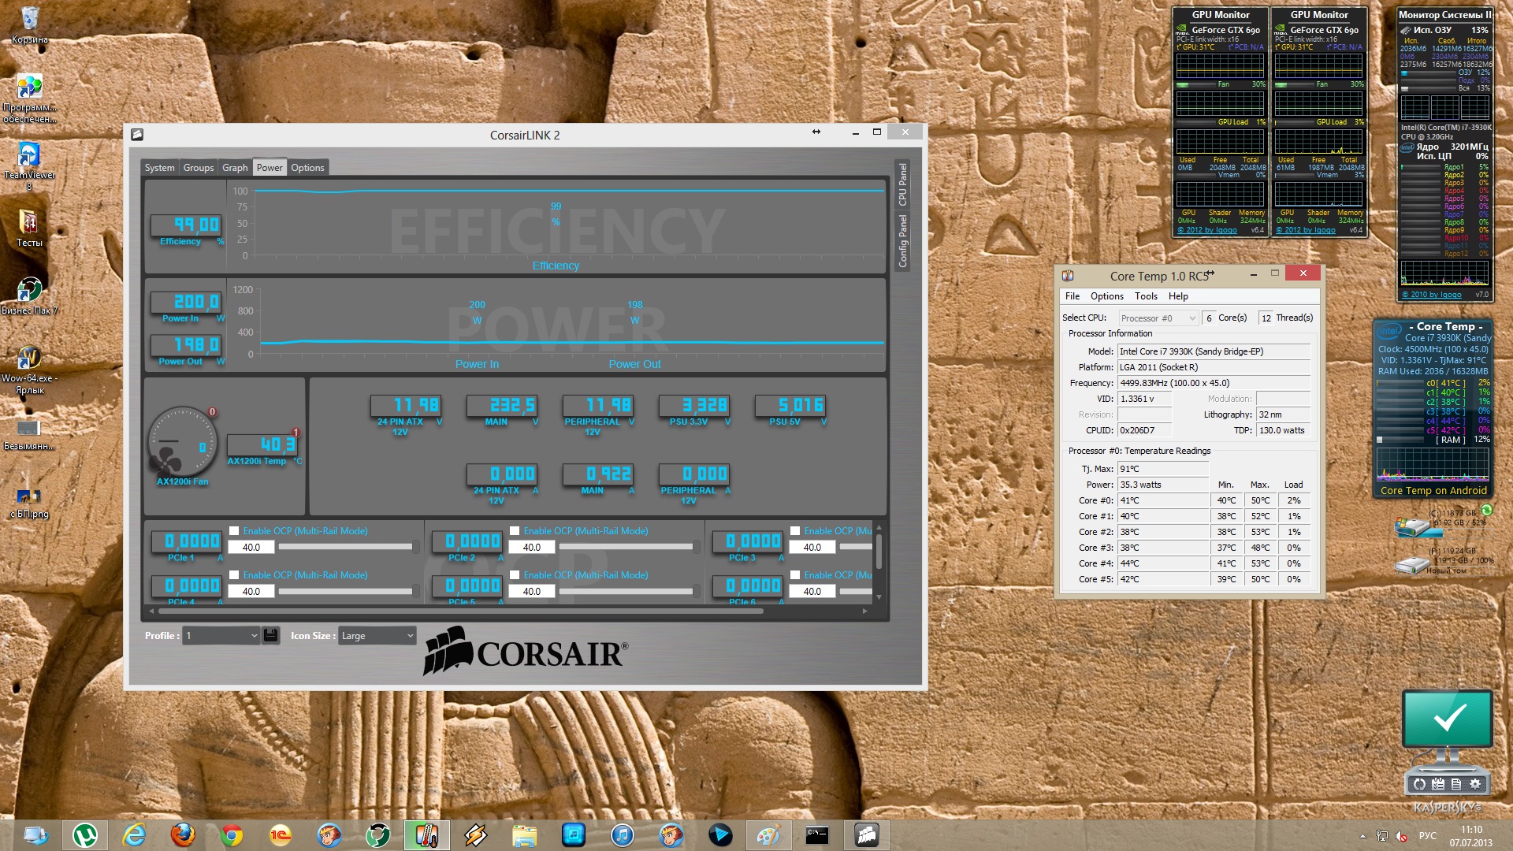Viewport: 1513px width, 851px height.
Task: Enable OCP checkbox for PCIe 4
Action: [x=234, y=575]
